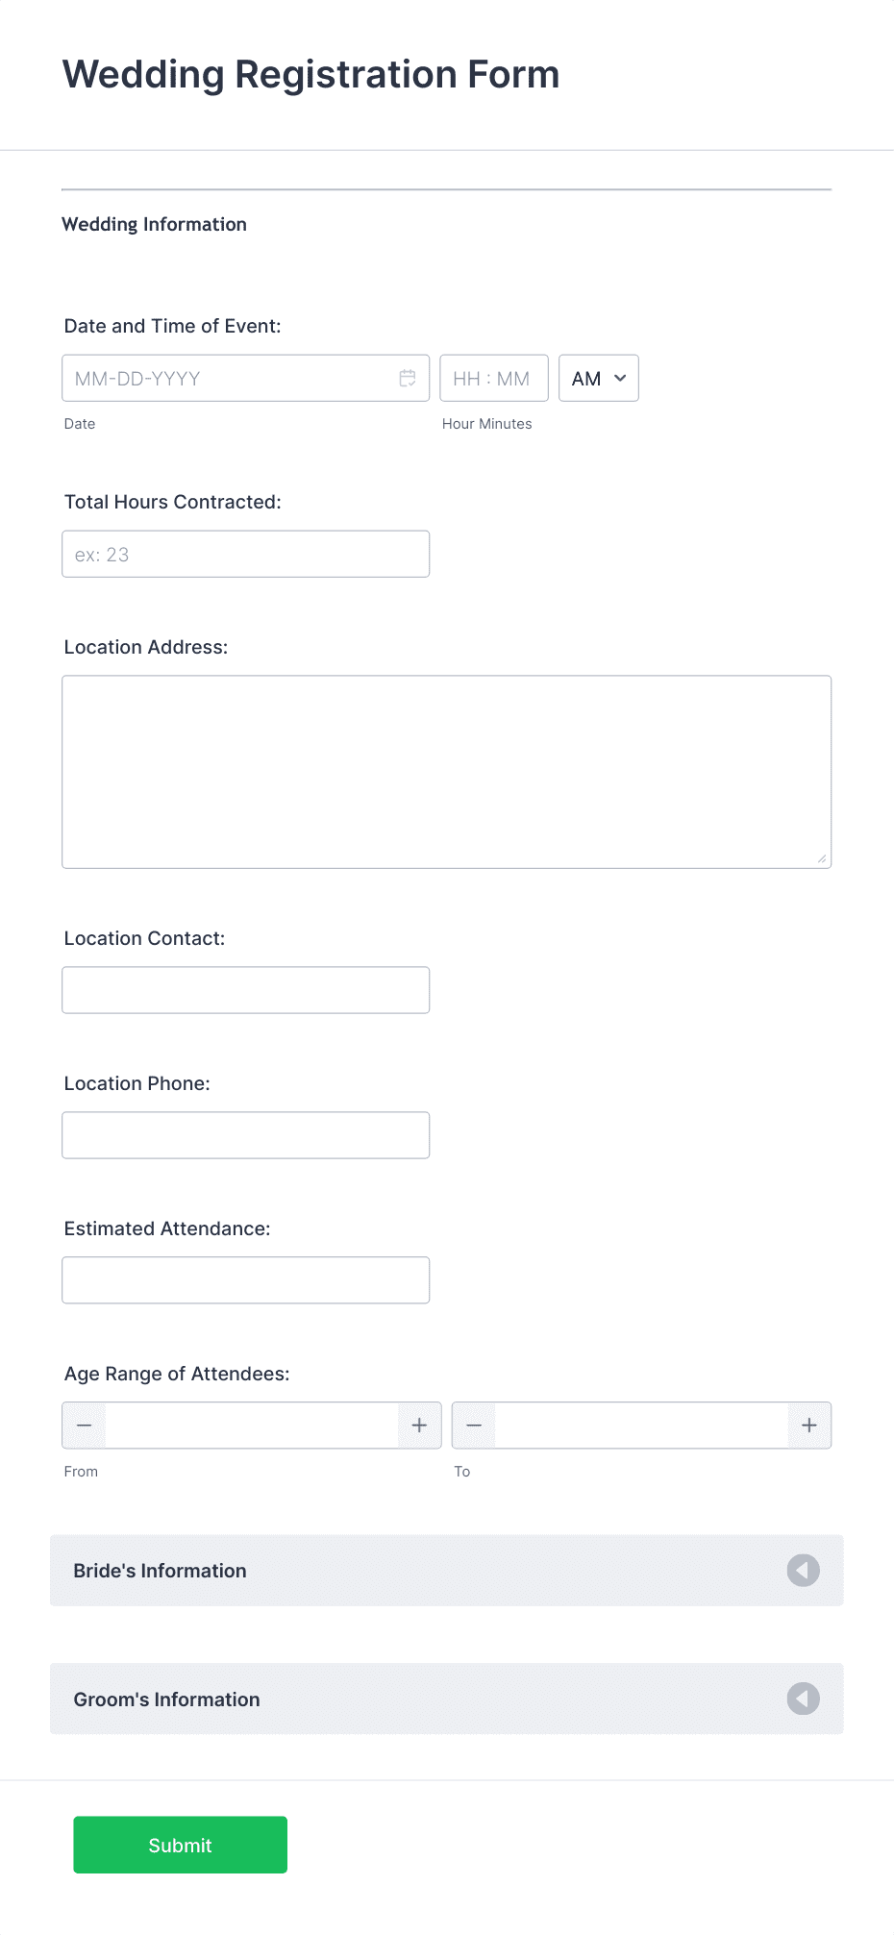The image size is (894, 1935).
Task: Expand the Groom's Information section
Action: (447, 1699)
